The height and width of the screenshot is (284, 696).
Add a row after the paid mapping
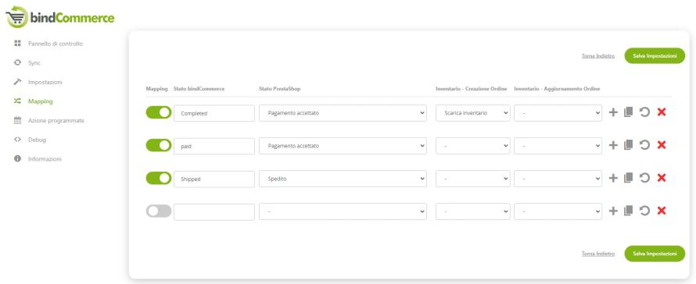pyautogui.click(x=613, y=145)
